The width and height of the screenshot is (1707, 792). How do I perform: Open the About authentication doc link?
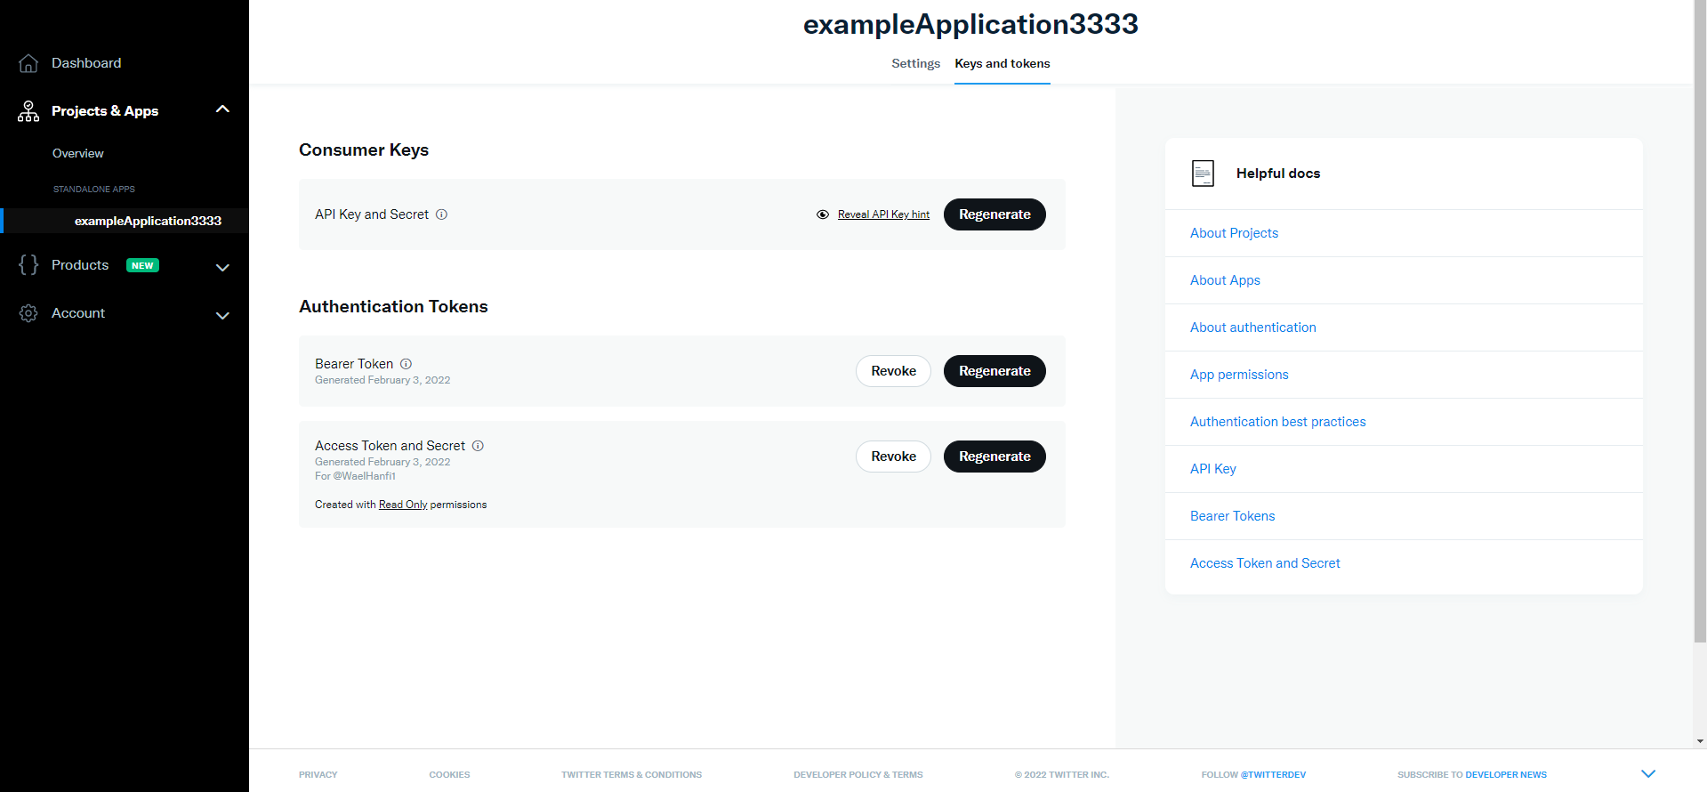click(1252, 327)
